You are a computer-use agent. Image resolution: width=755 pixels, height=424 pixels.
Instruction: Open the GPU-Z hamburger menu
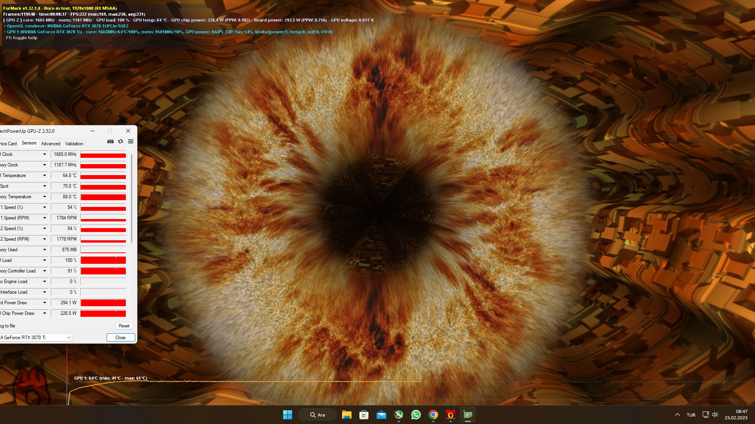tap(131, 141)
